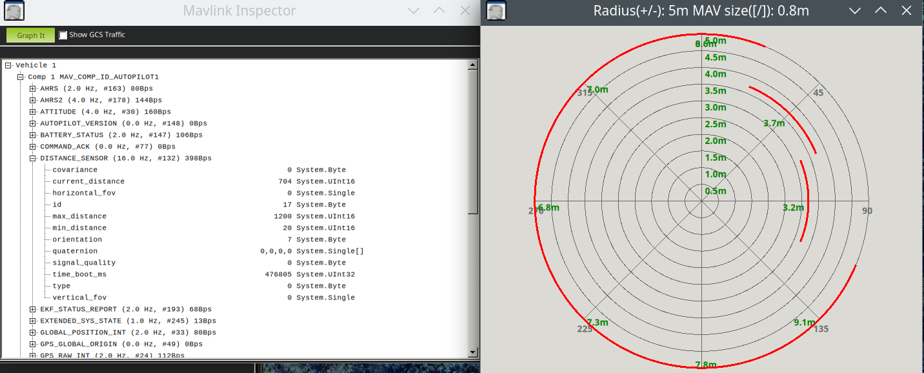Expand the BATTERY_STATUS message node
924x373 pixels.
tap(33, 135)
